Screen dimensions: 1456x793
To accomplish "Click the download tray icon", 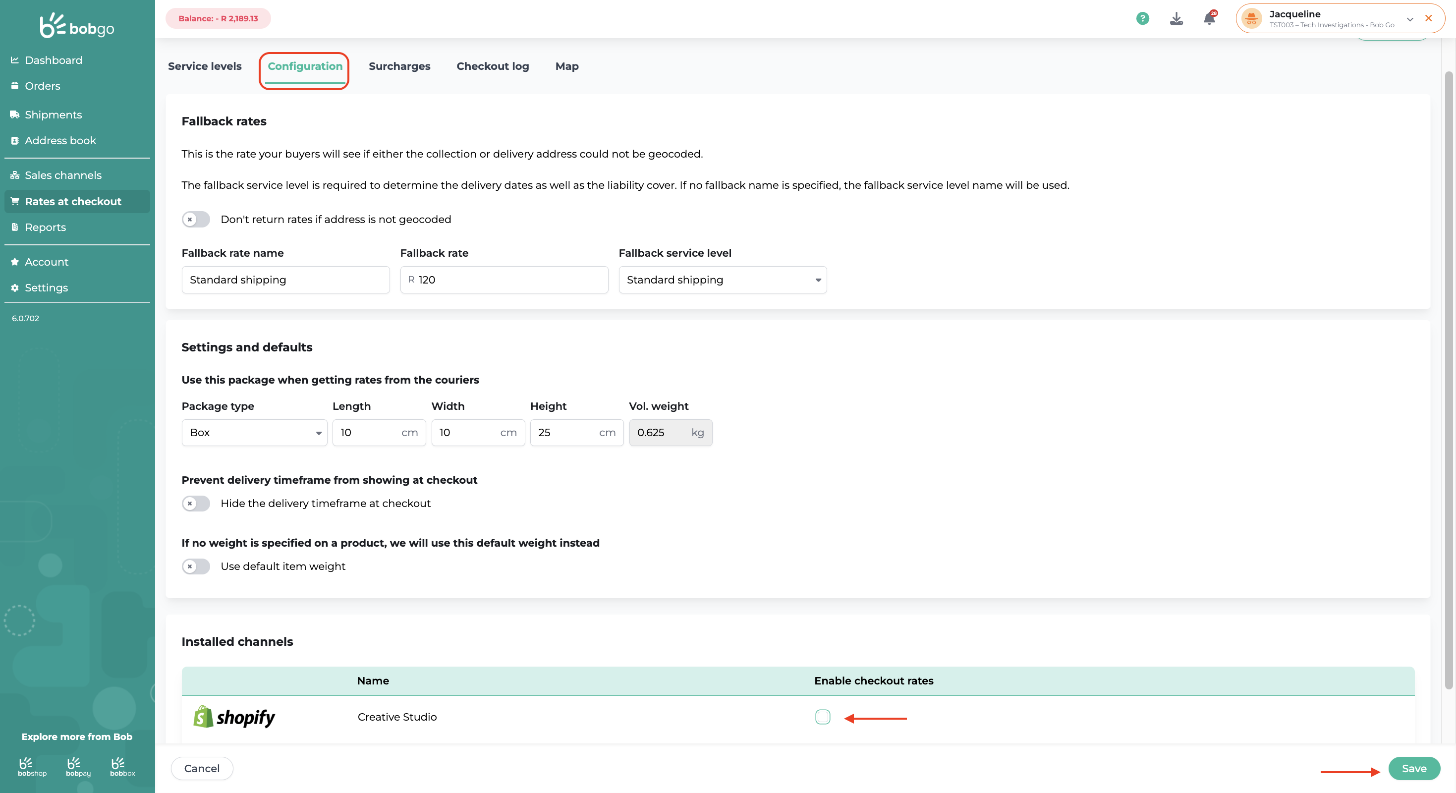I will click(x=1176, y=19).
